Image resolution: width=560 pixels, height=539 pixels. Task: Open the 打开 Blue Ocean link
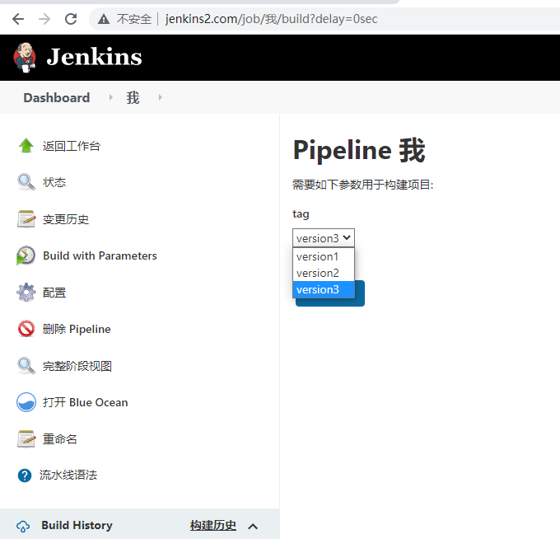pos(86,402)
